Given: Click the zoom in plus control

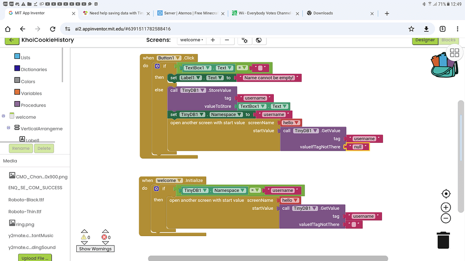Looking at the screenshot, I should [x=445, y=207].
